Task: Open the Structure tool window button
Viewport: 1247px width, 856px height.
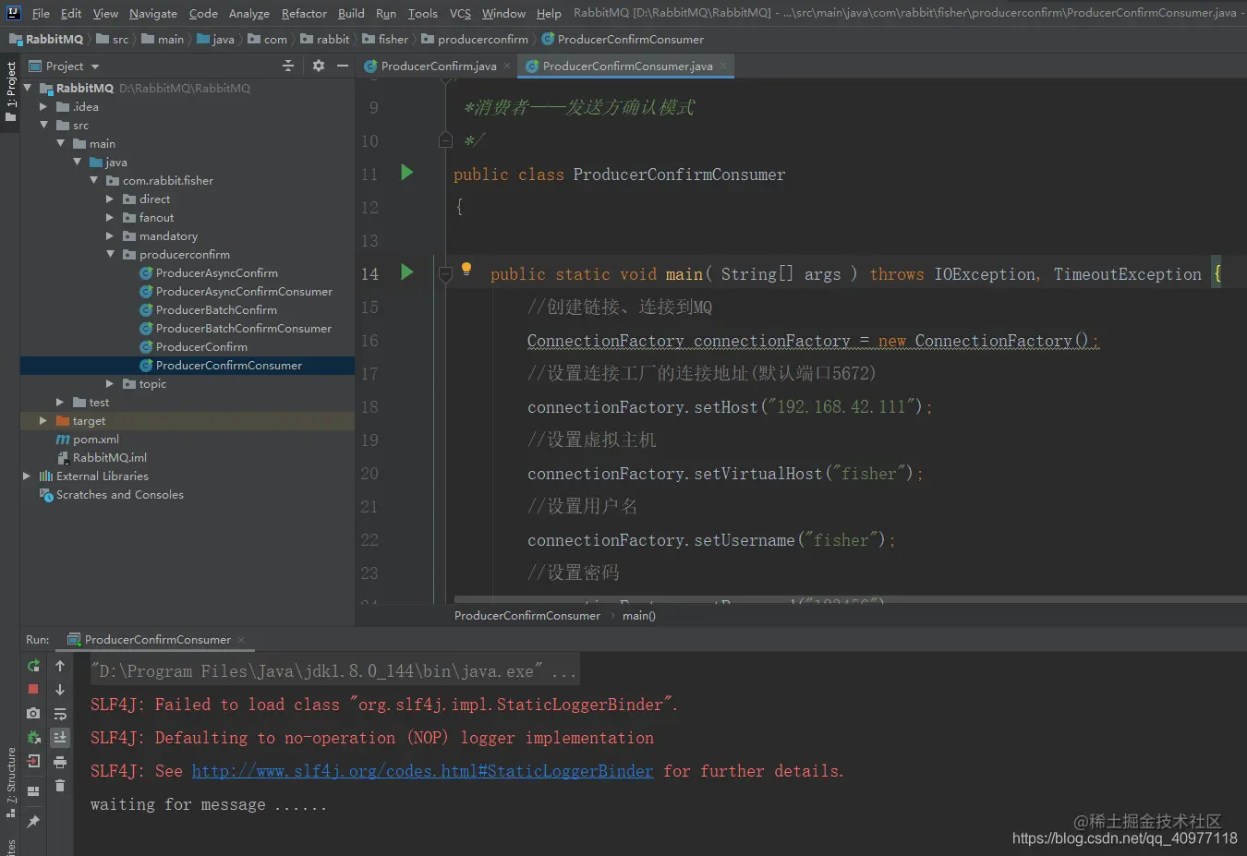Action: [10, 783]
